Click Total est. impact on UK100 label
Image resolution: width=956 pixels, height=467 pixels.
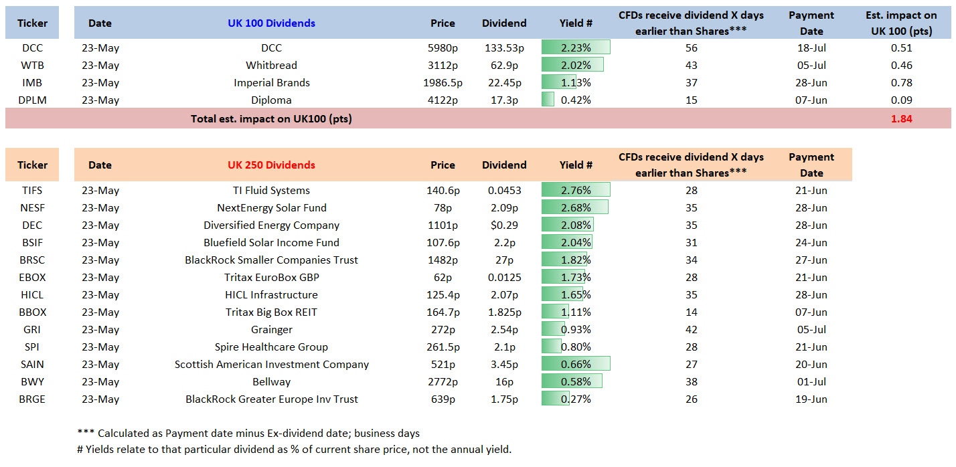(x=271, y=119)
